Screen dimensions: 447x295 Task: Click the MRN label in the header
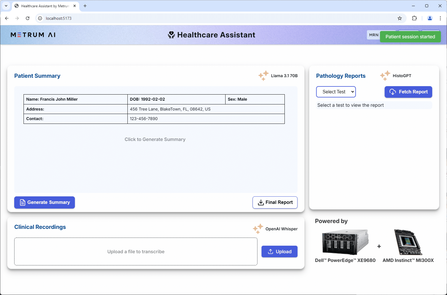(x=374, y=35)
